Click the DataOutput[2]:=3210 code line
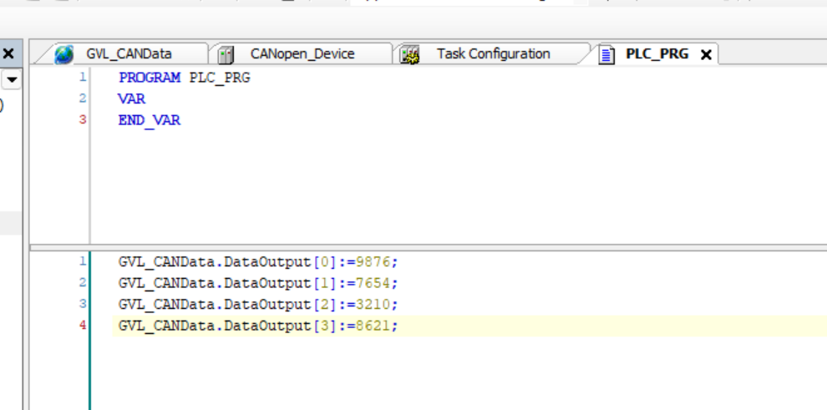This screenshot has width=827, height=410. tap(258, 305)
